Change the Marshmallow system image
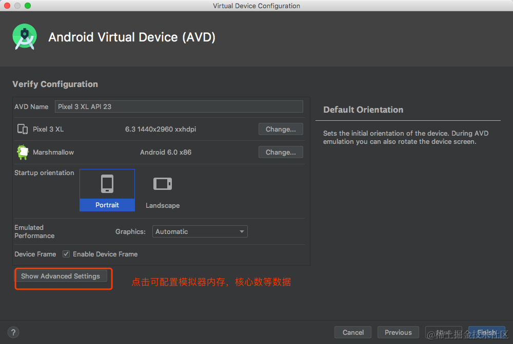 281,152
